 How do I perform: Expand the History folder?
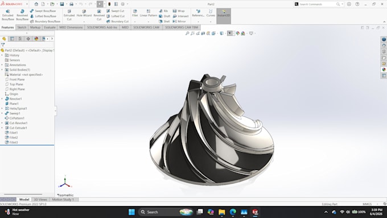pos(2,55)
